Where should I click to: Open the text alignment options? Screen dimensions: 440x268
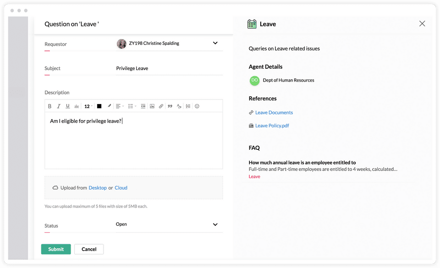pyautogui.click(x=119, y=106)
